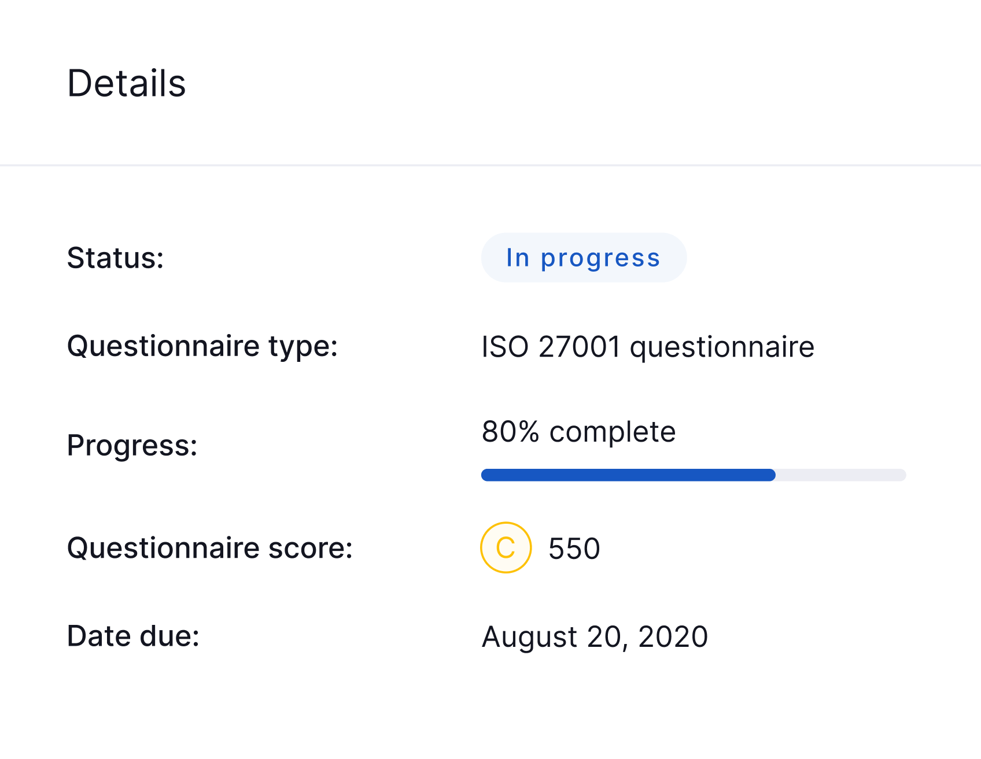The width and height of the screenshot is (981, 759).
Task: Click the word progress in status pill
Action: (600, 259)
